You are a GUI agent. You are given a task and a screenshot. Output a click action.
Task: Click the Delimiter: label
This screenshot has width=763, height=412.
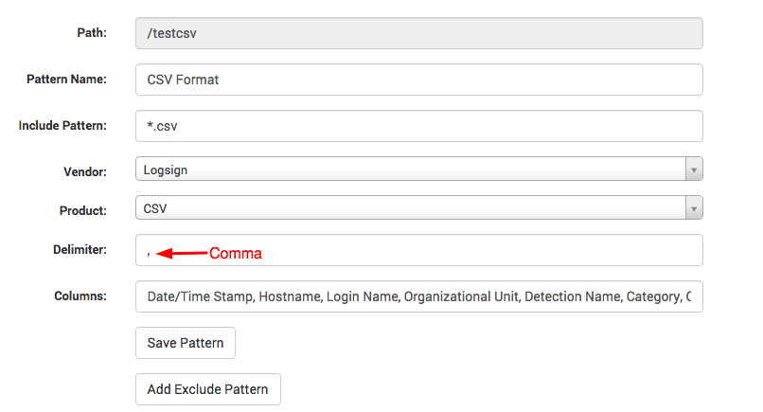coord(80,250)
